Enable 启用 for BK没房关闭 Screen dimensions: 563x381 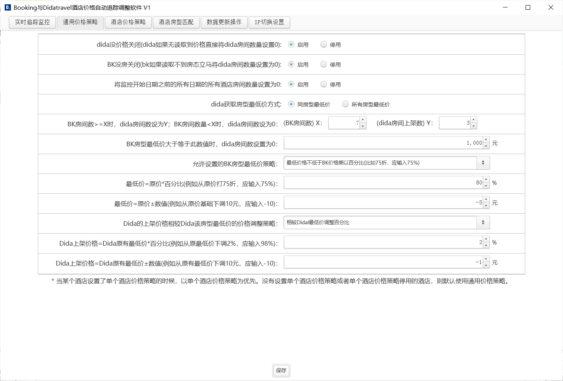291,64
